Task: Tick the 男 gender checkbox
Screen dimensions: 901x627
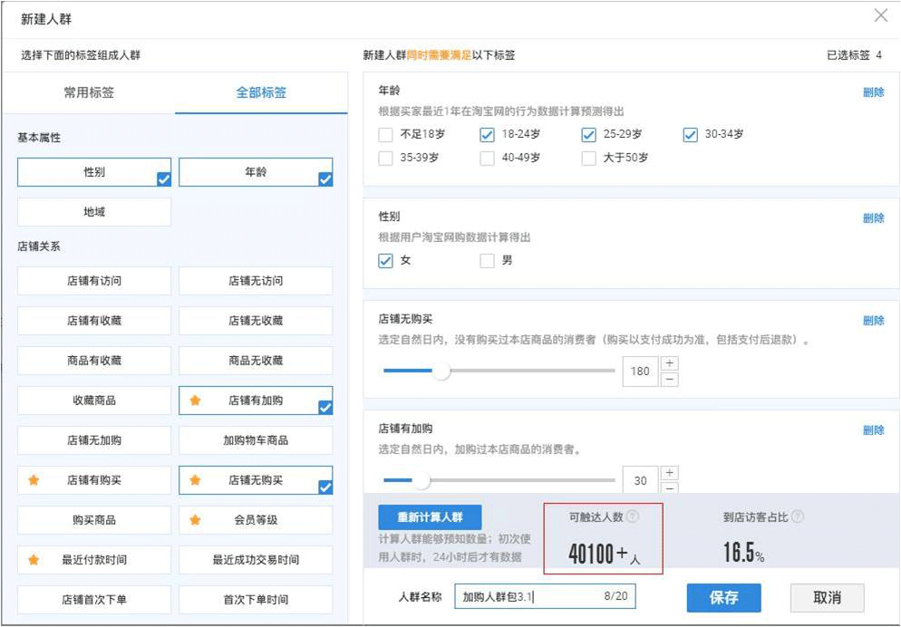Action: (488, 261)
